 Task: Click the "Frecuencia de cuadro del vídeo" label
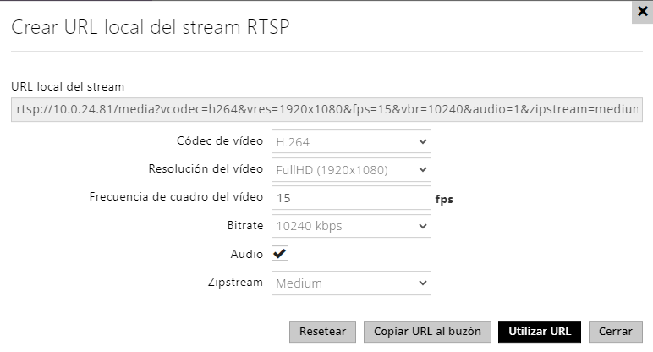click(x=176, y=197)
